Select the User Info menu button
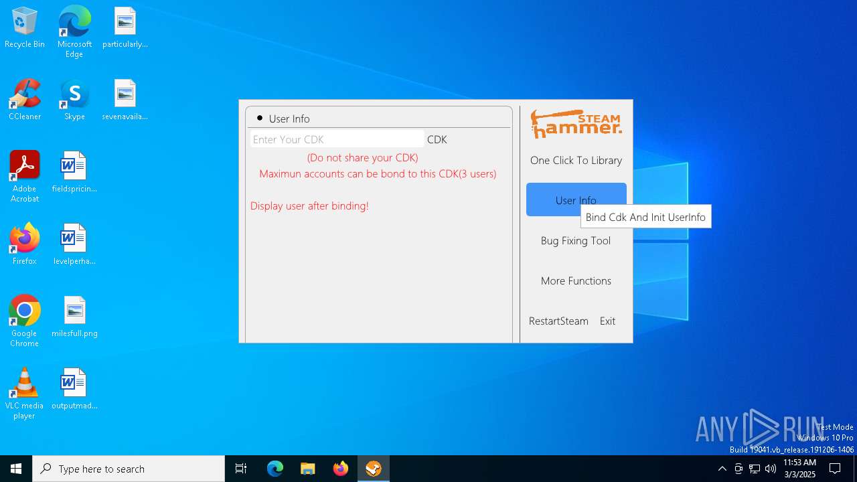 click(x=576, y=199)
